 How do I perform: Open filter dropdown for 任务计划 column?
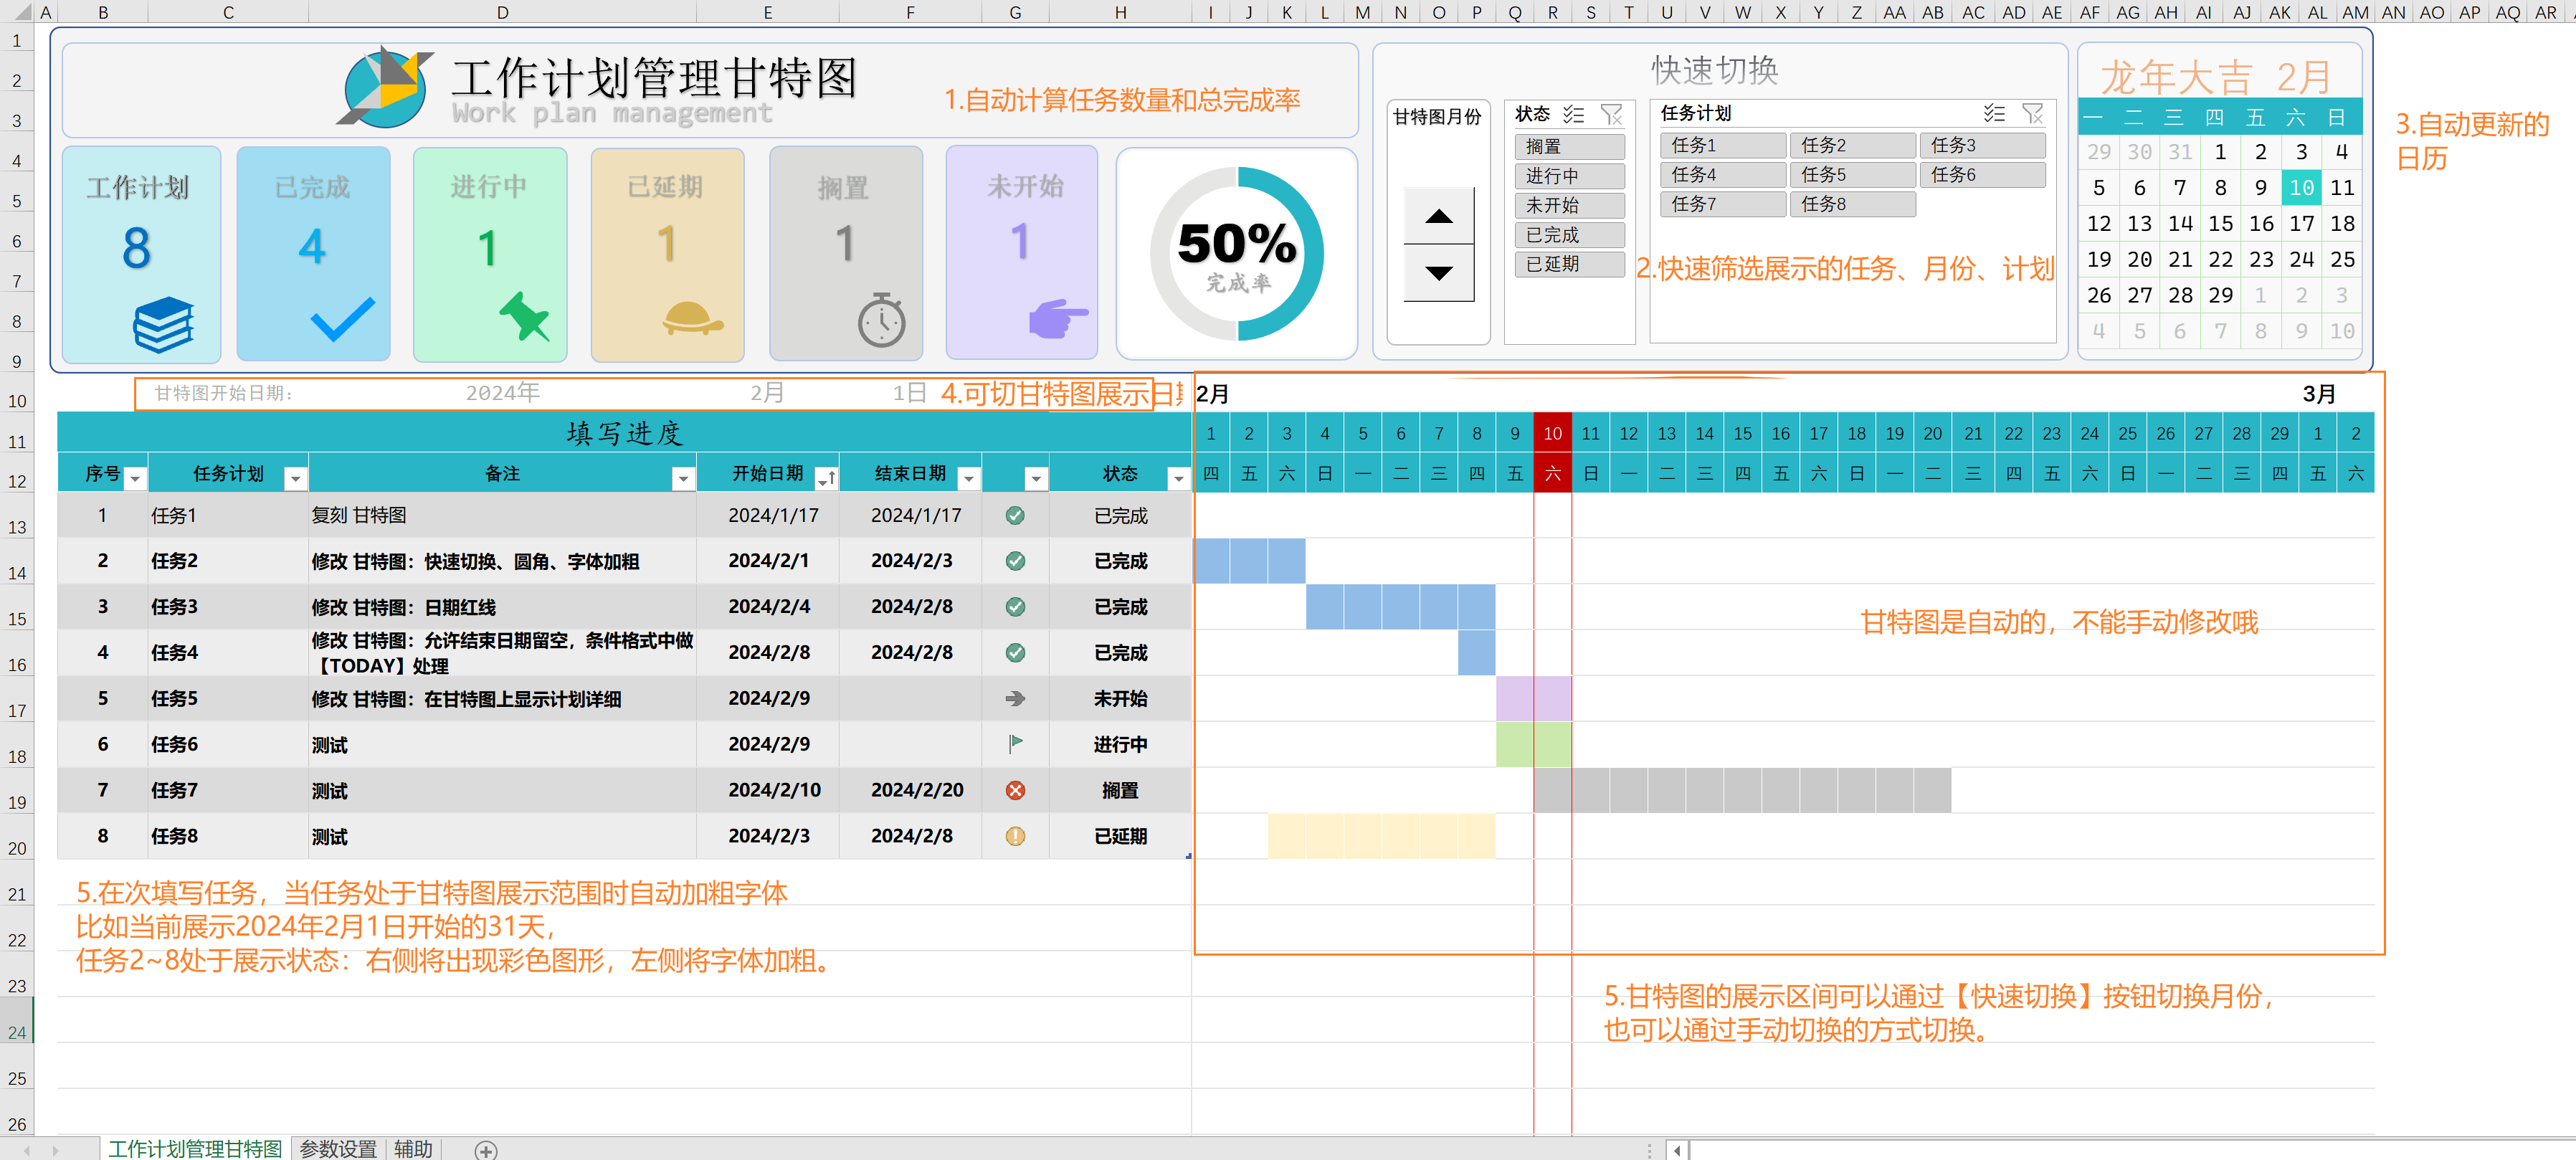(x=295, y=480)
